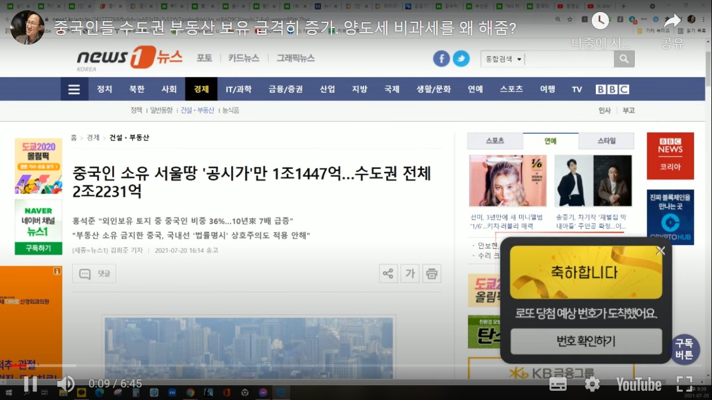Click 구독하기 on the Naver channel banner

point(38,248)
